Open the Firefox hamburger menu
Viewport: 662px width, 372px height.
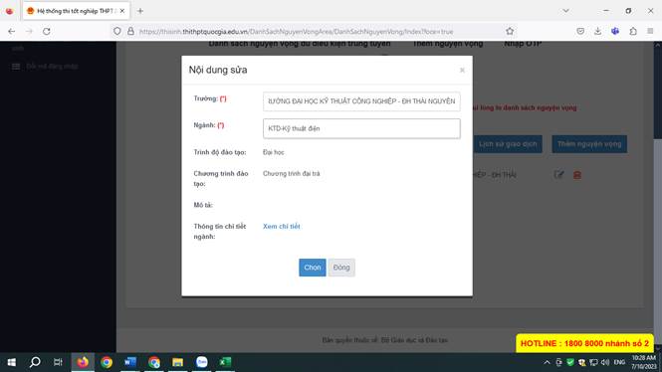(650, 31)
